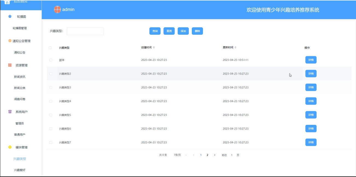Click the 操作 column header

(x=307, y=48)
